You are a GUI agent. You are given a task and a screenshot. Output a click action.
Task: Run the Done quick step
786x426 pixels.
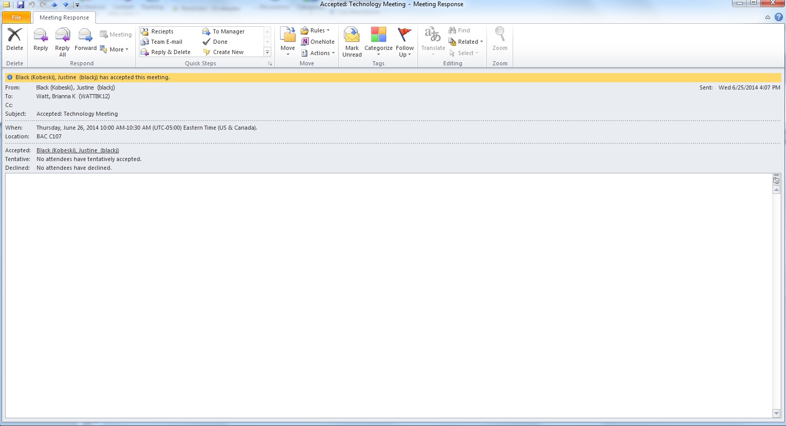[215, 42]
